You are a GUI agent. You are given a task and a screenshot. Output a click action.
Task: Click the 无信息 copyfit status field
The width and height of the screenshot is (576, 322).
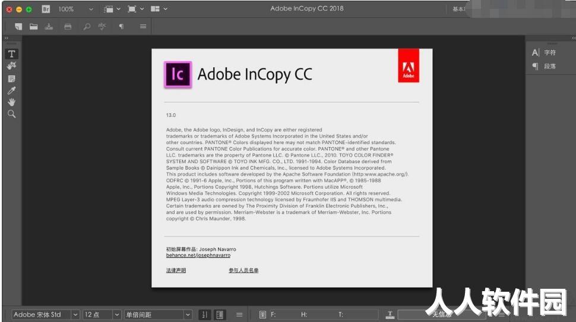point(442,315)
